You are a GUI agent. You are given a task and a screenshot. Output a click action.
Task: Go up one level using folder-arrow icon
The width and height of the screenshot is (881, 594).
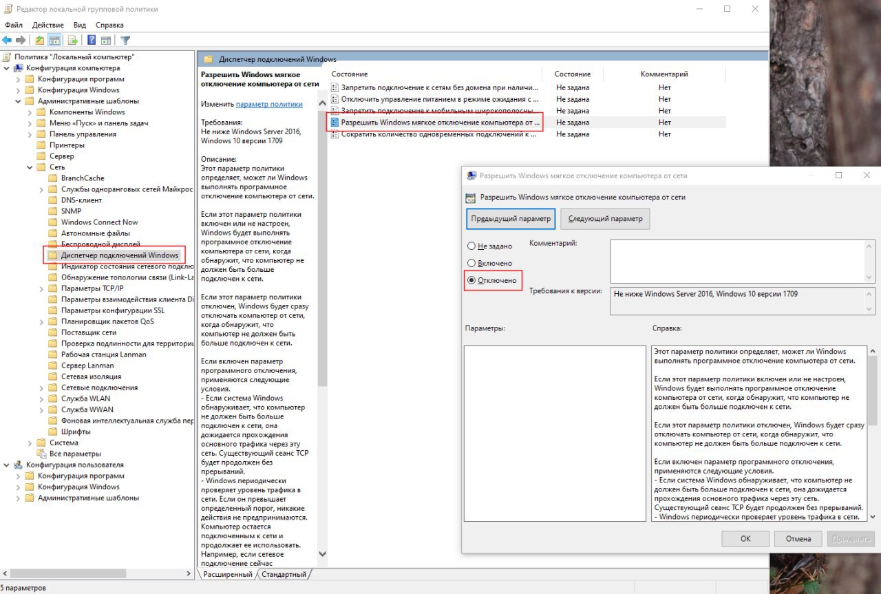pyautogui.click(x=40, y=40)
